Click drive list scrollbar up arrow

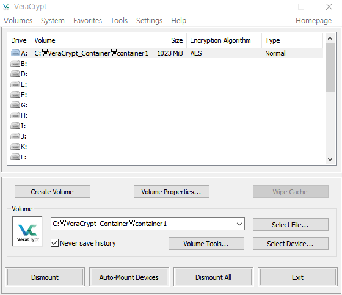330,38
